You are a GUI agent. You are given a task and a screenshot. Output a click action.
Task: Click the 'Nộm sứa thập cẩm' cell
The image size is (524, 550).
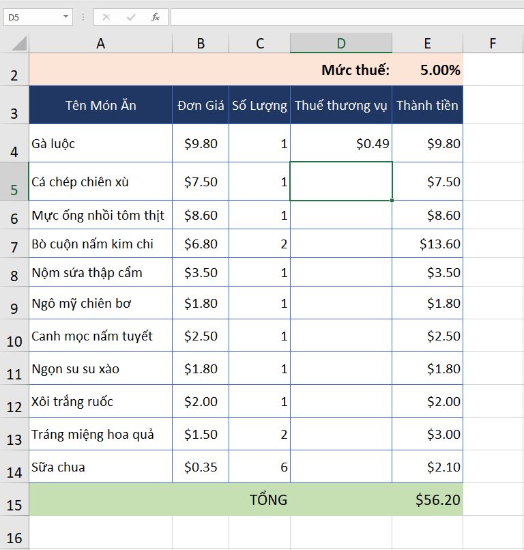coord(101,272)
